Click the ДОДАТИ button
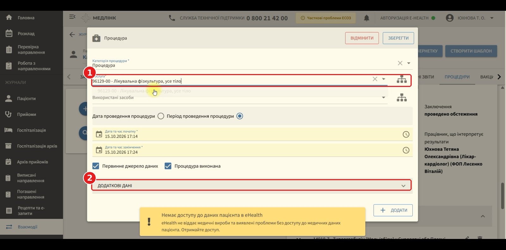The height and width of the screenshot is (250, 506). point(393,210)
